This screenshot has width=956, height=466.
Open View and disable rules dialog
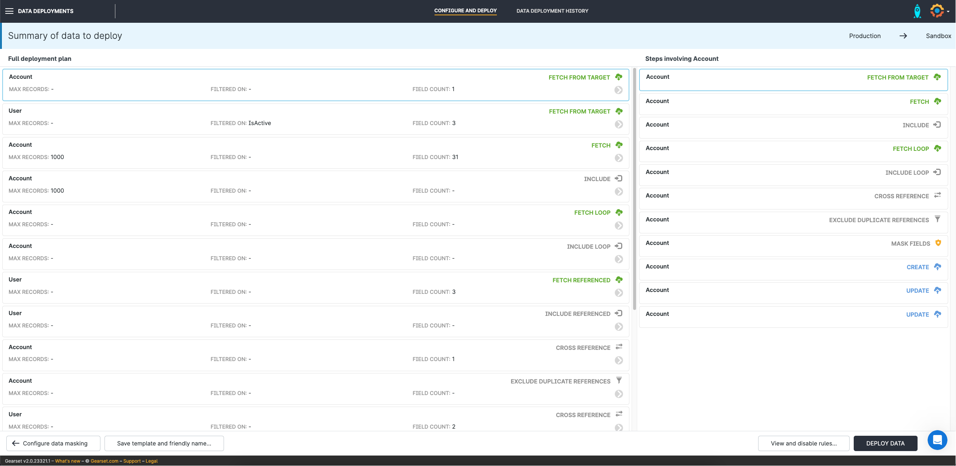click(803, 443)
